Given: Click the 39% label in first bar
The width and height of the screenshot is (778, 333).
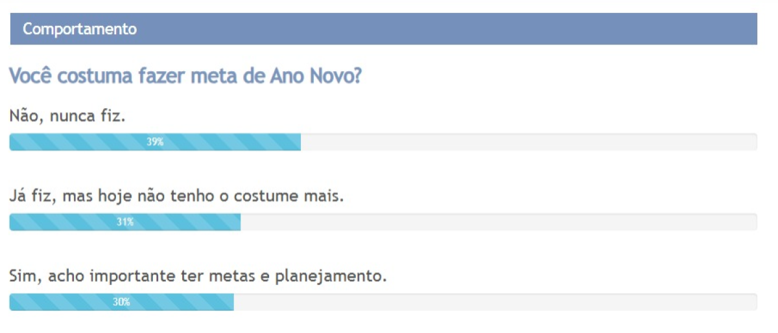Looking at the screenshot, I should (155, 142).
